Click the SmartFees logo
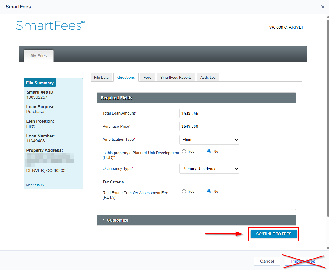This screenshot has width=329, height=270. click(x=50, y=26)
